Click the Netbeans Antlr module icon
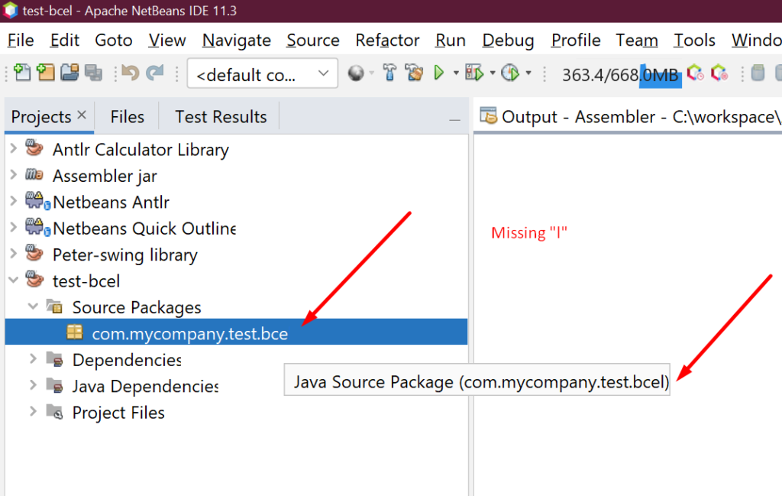 pos(38,200)
